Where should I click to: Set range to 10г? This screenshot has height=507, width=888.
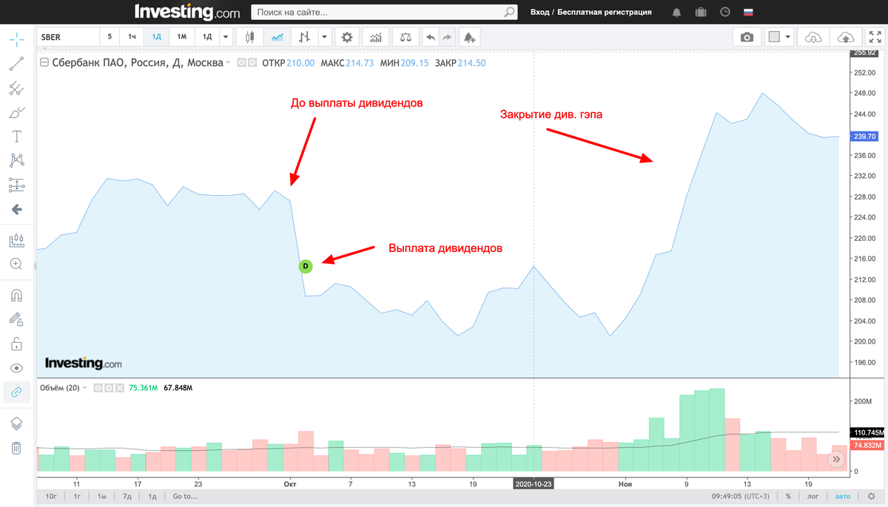[51, 496]
